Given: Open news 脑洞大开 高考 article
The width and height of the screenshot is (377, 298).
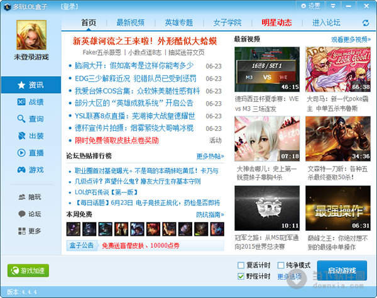Looking at the screenshot, I should point(134,65).
